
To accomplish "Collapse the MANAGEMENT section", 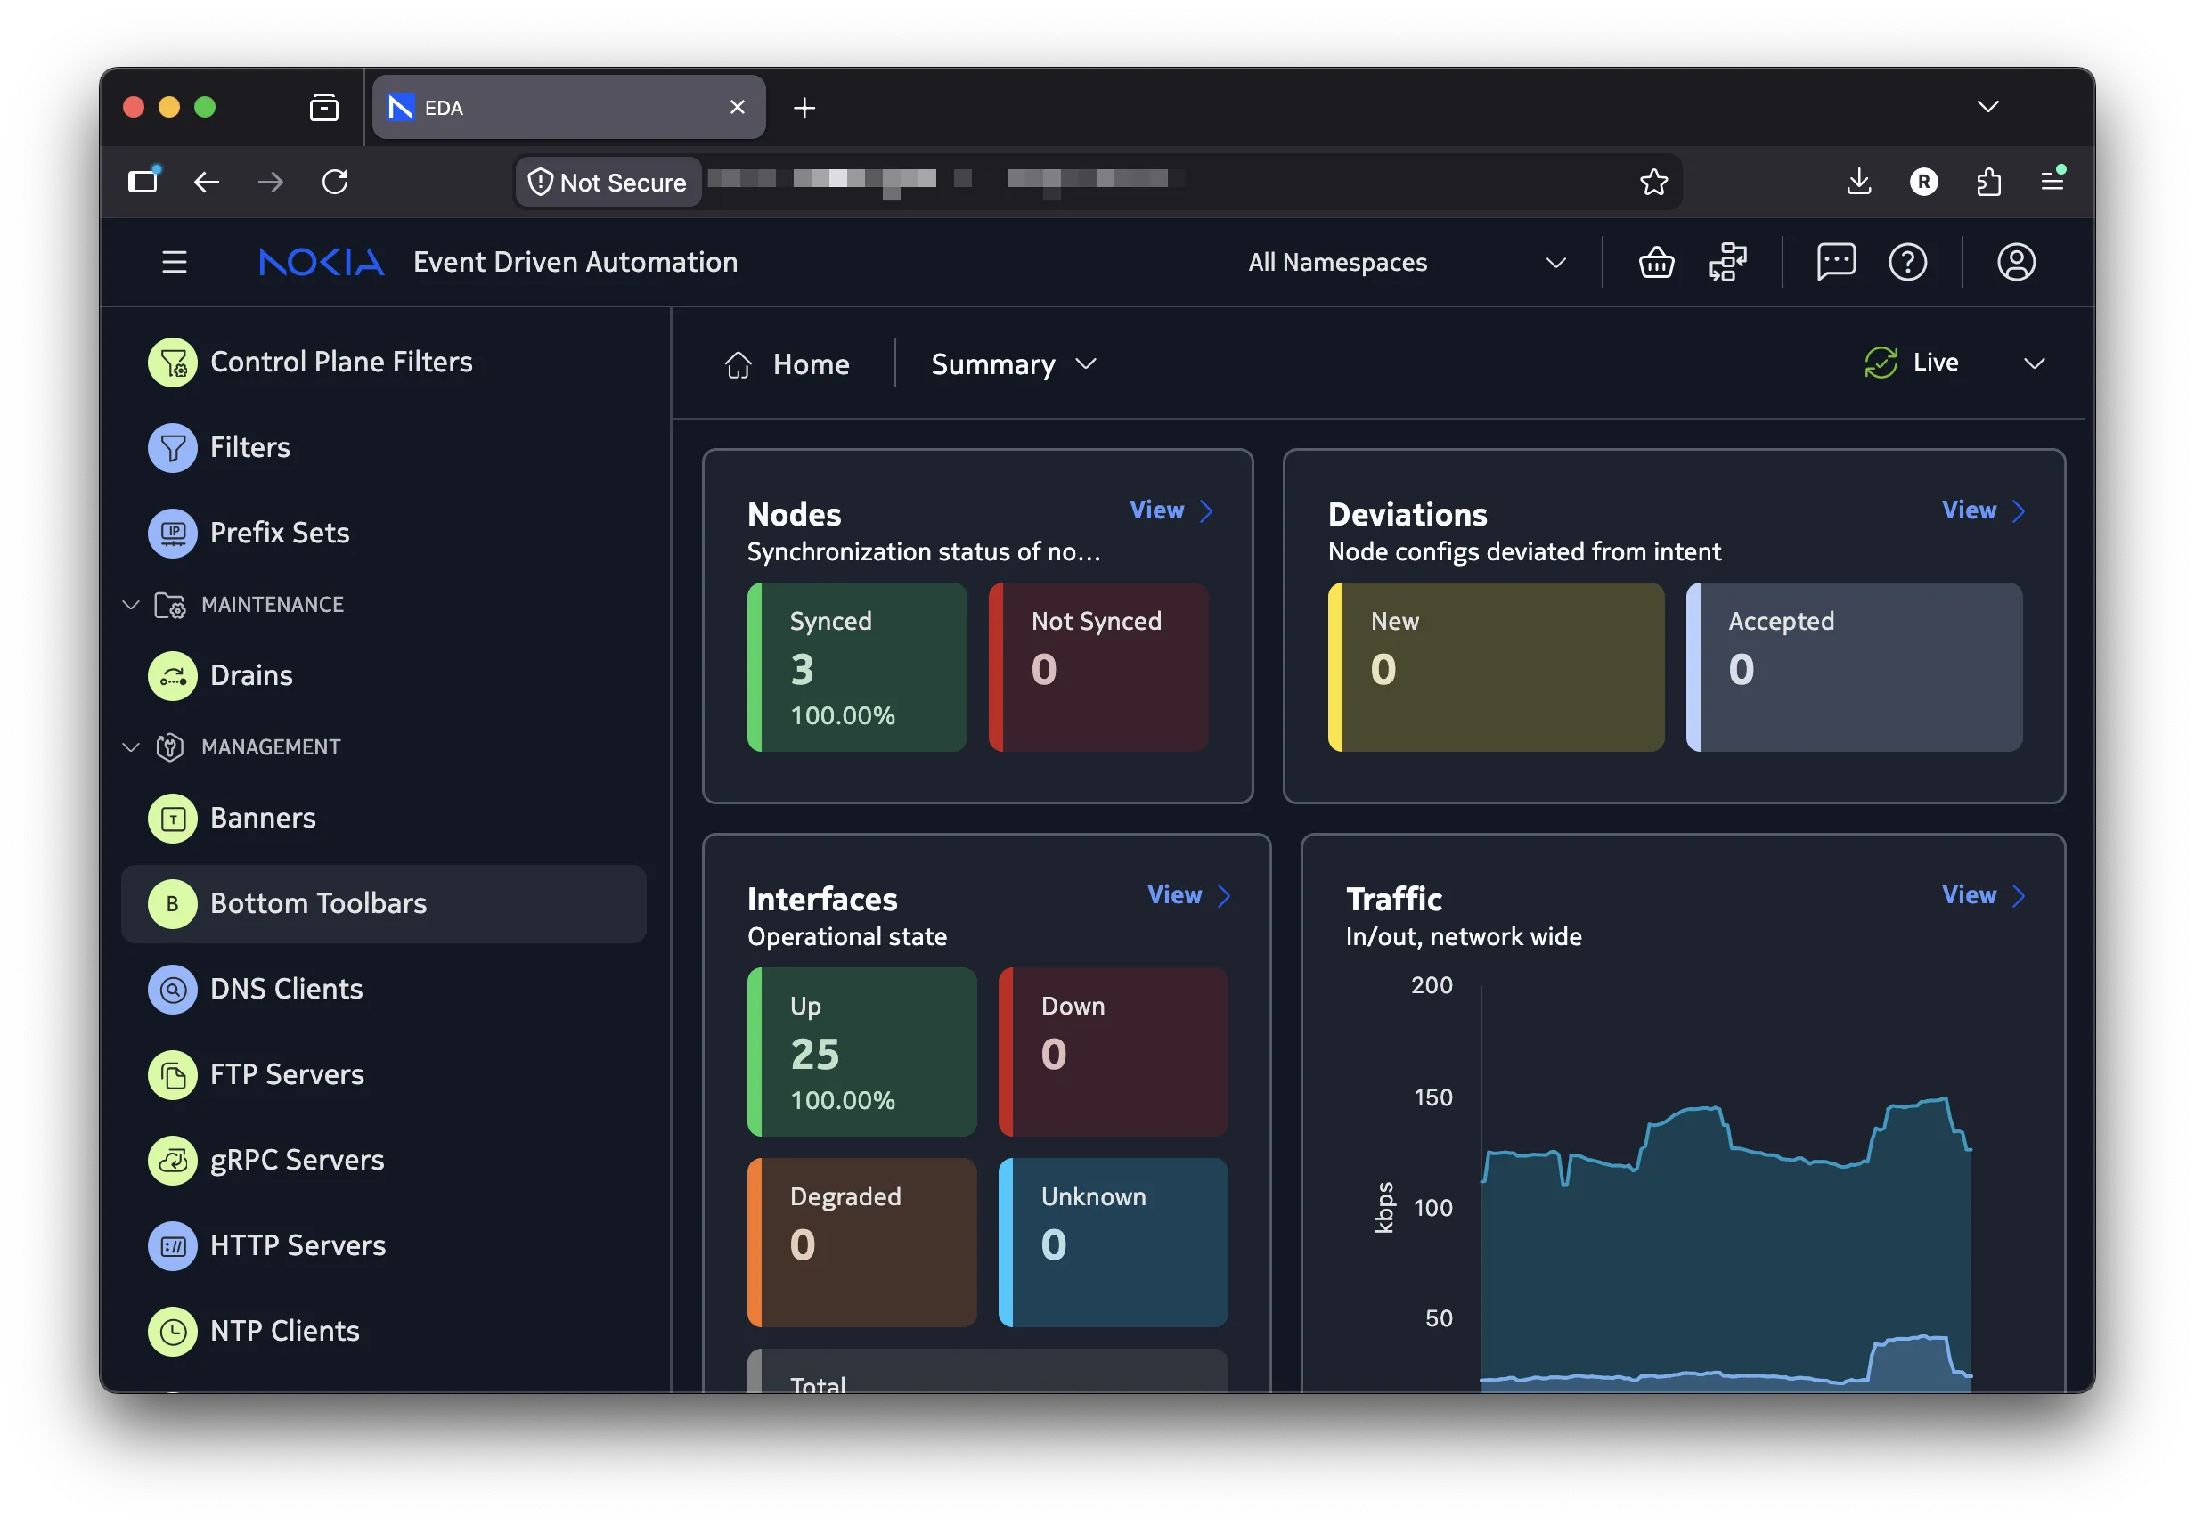I will [131, 747].
